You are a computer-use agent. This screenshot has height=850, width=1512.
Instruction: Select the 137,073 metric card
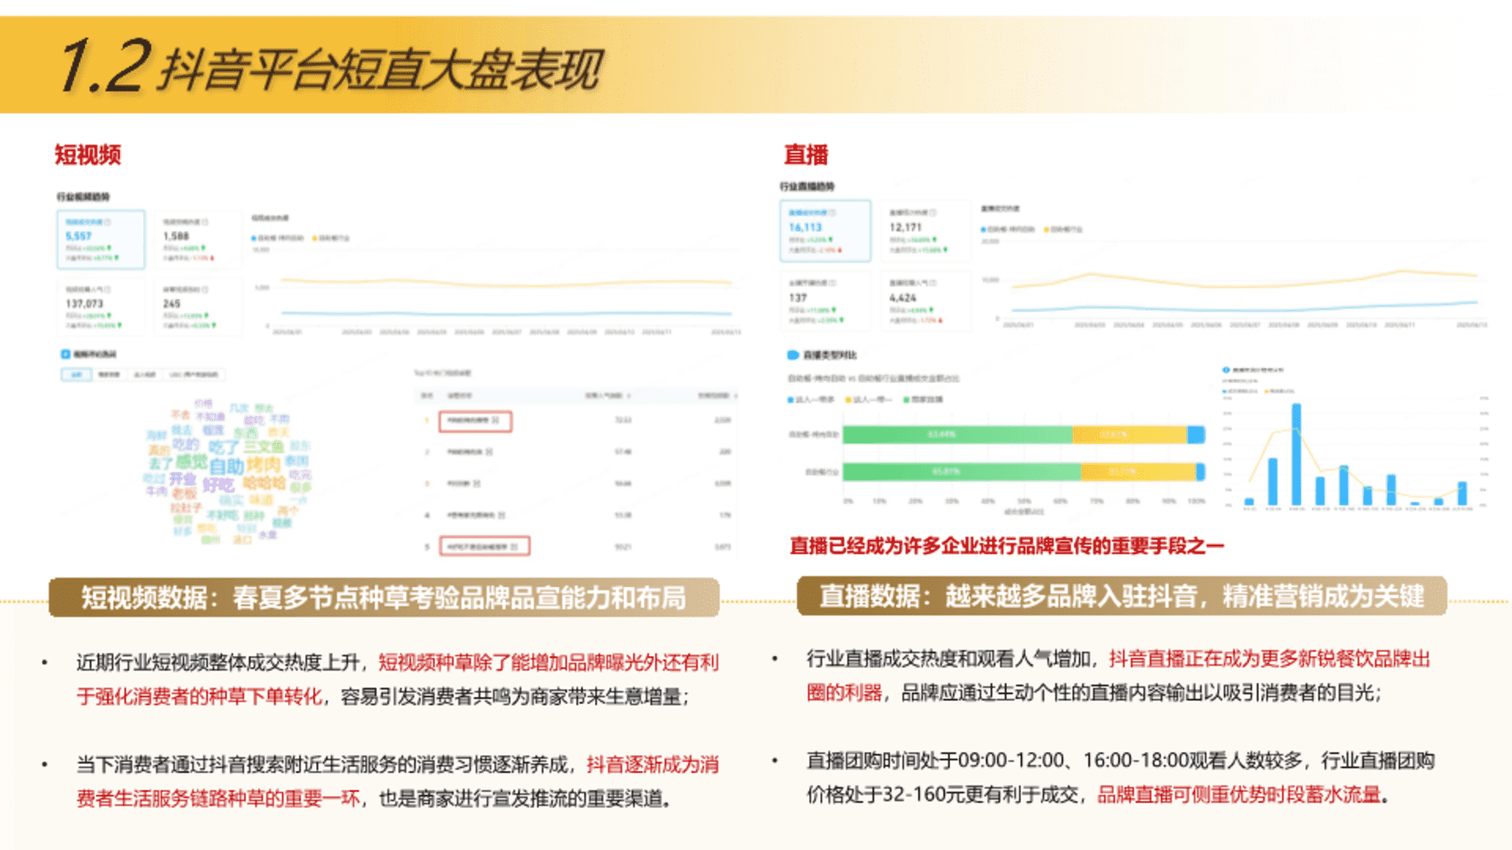(101, 307)
